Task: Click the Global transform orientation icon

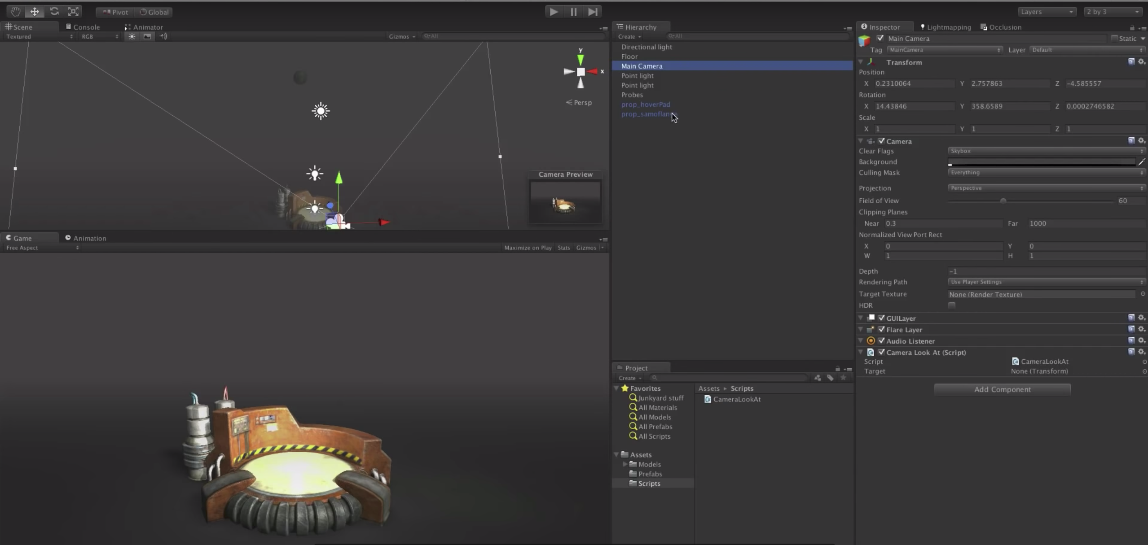Action: 144,12
